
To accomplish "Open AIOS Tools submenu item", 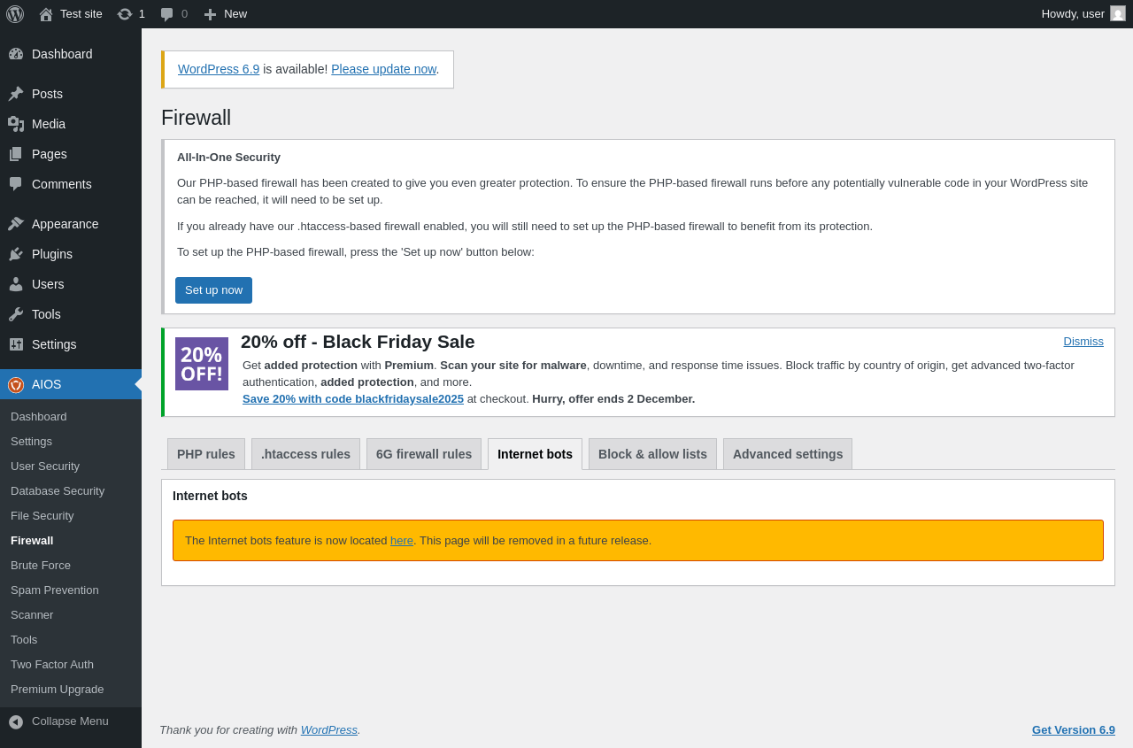I will point(71,640).
